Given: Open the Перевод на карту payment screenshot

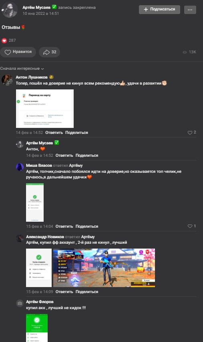Looking at the screenshot, I should pyautogui.click(x=45, y=109).
